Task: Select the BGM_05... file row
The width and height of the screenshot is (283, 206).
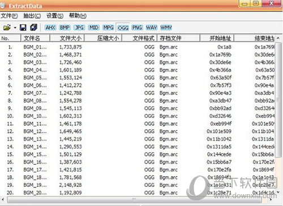Action: coord(138,78)
